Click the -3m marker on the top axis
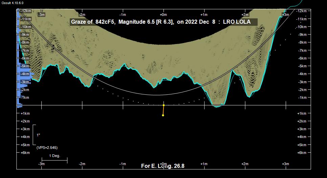Viewport: 327px width, 178px height. click(x=41, y=15)
